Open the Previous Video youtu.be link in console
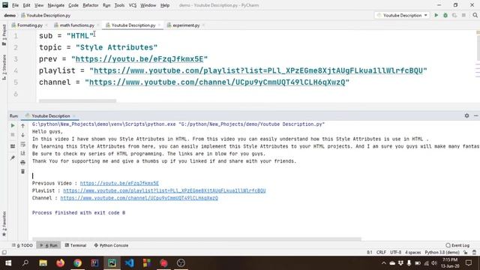Screen dimensions: 480x270 click(x=119, y=183)
